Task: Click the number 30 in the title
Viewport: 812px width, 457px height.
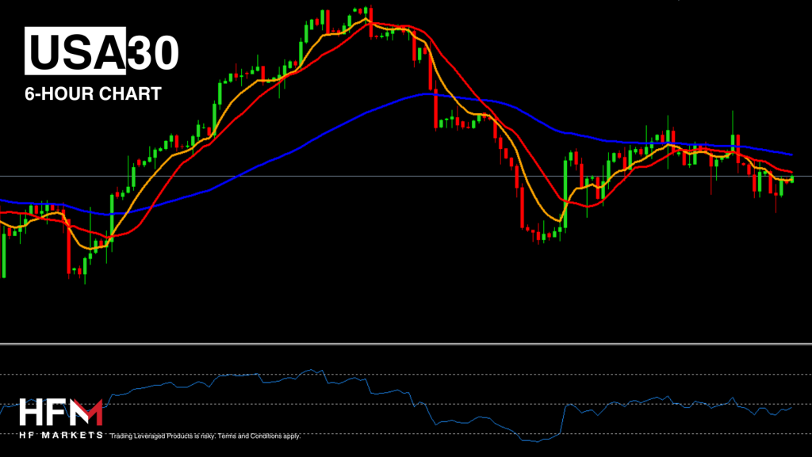Action: tap(153, 52)
